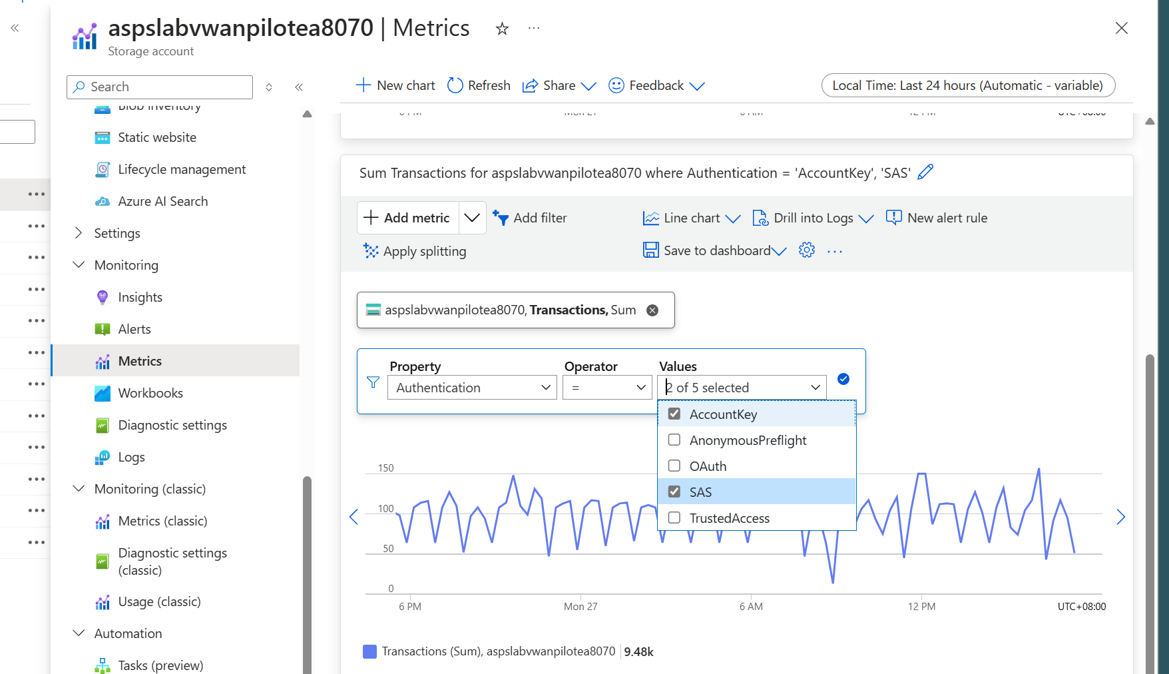The width and height of the screenshot is (1169, 674).
Task: Open chart more options ellipsis
Action: 835,251
